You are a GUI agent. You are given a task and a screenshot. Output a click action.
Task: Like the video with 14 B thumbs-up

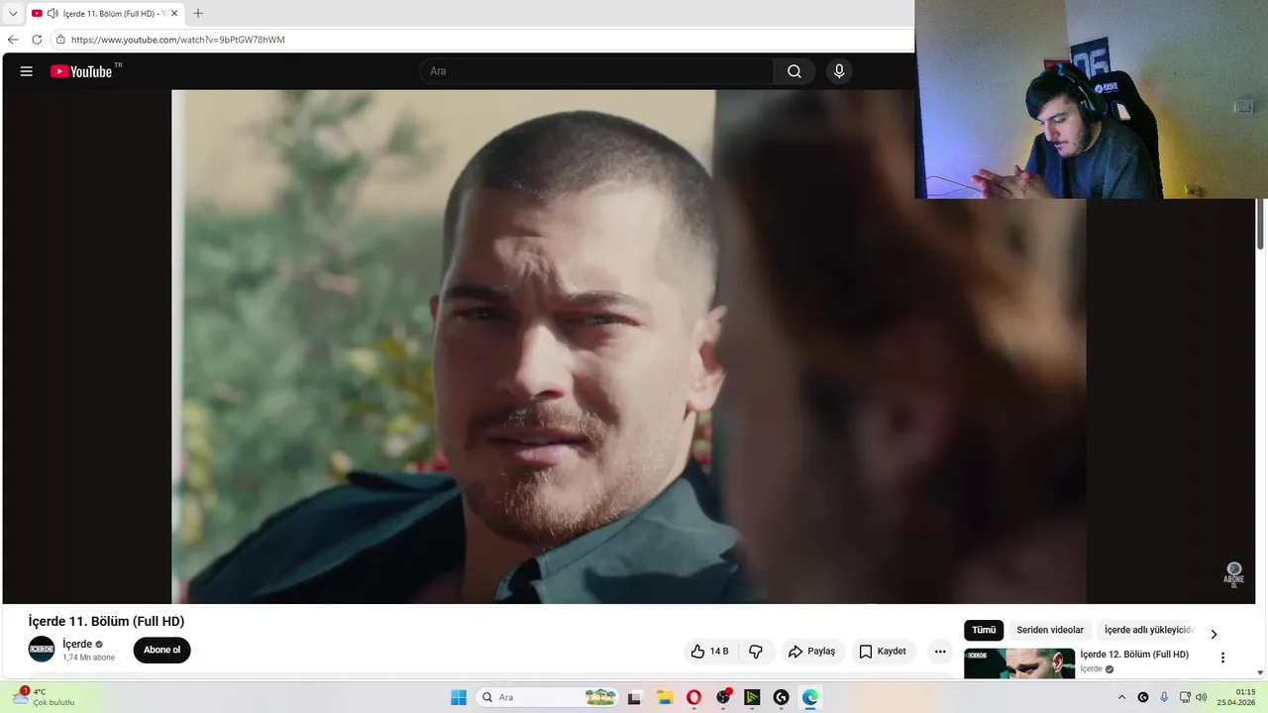(710, 652)
